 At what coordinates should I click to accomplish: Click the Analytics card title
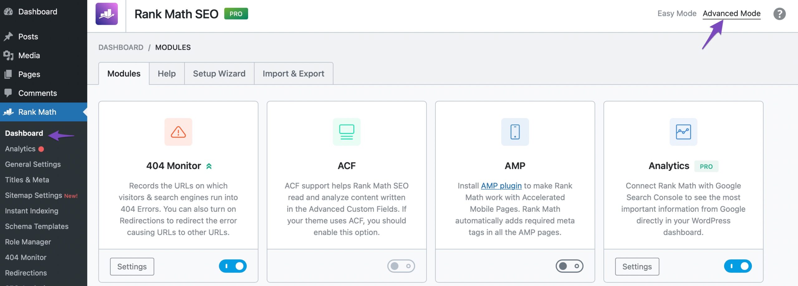coord(669,166)
